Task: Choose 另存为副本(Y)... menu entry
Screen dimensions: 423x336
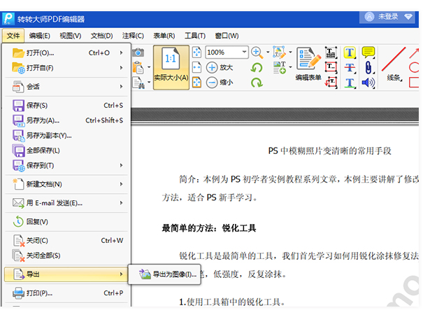Action: coord(66,135)
